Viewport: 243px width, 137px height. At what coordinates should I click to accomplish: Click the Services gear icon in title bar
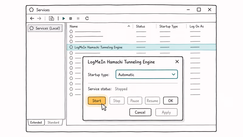[x=32, y=10]
